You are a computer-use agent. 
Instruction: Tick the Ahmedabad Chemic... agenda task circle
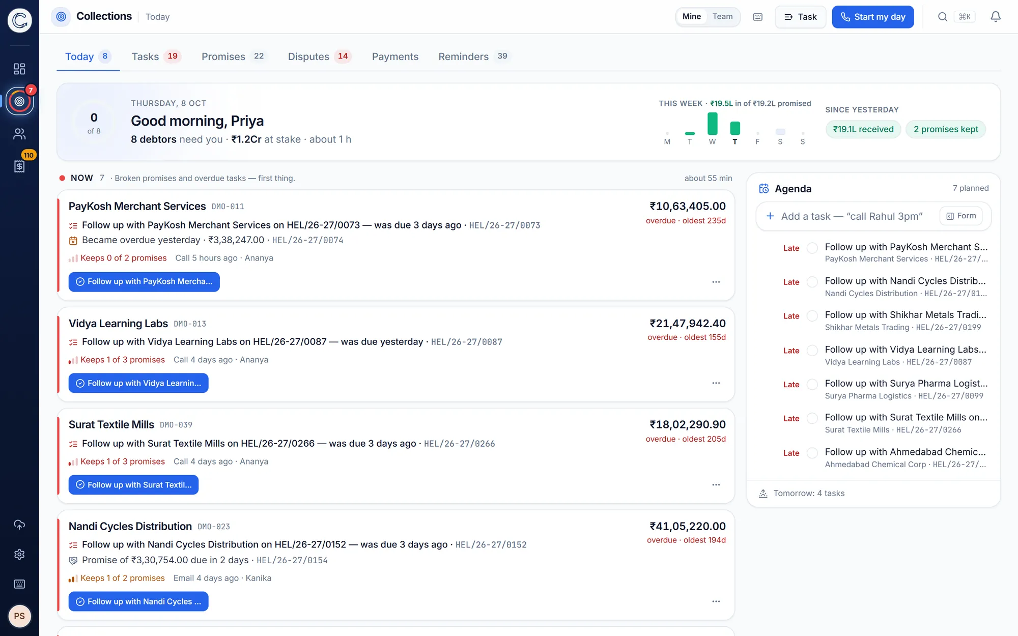(x=812, y=453)
